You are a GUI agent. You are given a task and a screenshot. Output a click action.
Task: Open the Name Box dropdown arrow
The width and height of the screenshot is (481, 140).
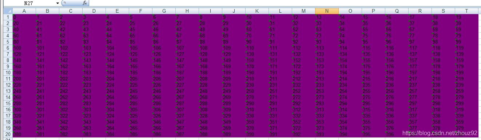coord(57,3)
